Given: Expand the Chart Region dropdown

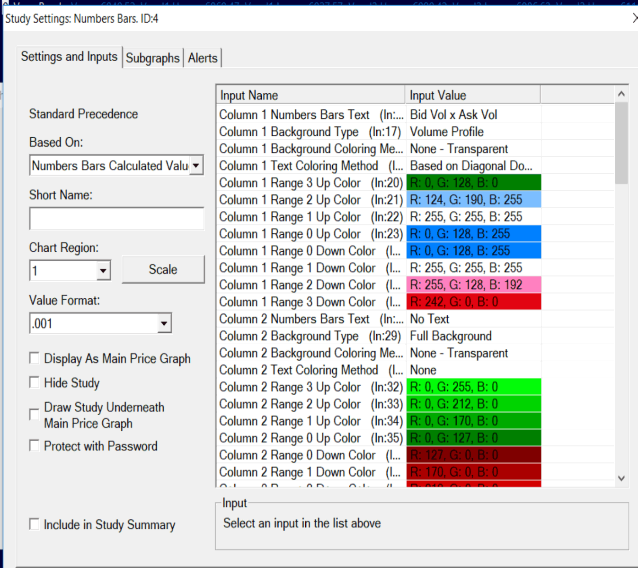Looking at the screenshot, I should pos(103,271).
